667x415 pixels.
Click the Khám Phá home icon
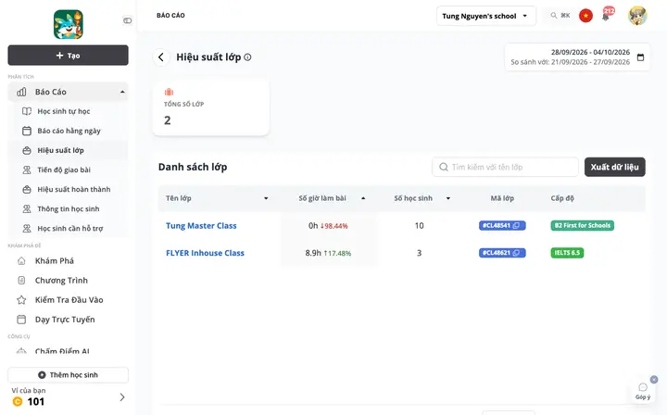point(21,261)
